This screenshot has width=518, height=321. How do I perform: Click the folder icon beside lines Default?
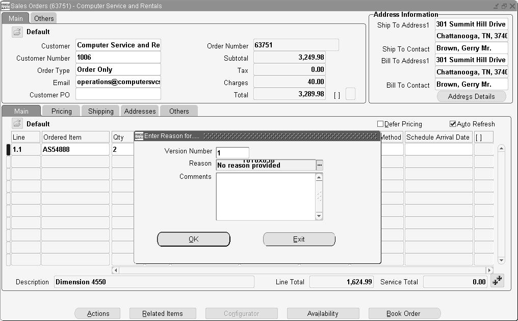pyautogui.click(x=17, y=124)
